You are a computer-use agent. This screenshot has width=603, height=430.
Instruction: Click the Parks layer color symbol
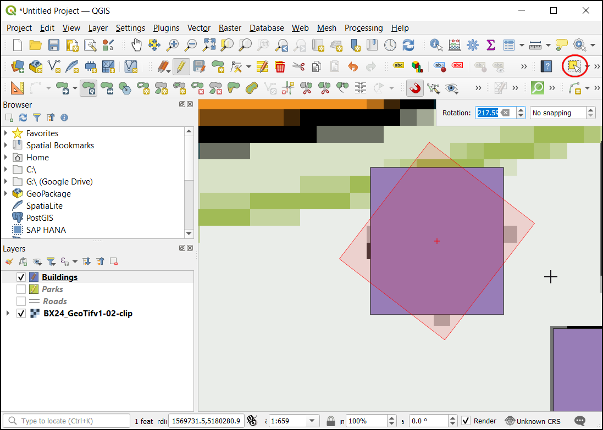[x=34, y=289]
